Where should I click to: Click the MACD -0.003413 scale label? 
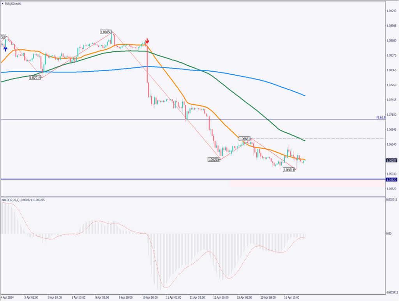point(391,292)
